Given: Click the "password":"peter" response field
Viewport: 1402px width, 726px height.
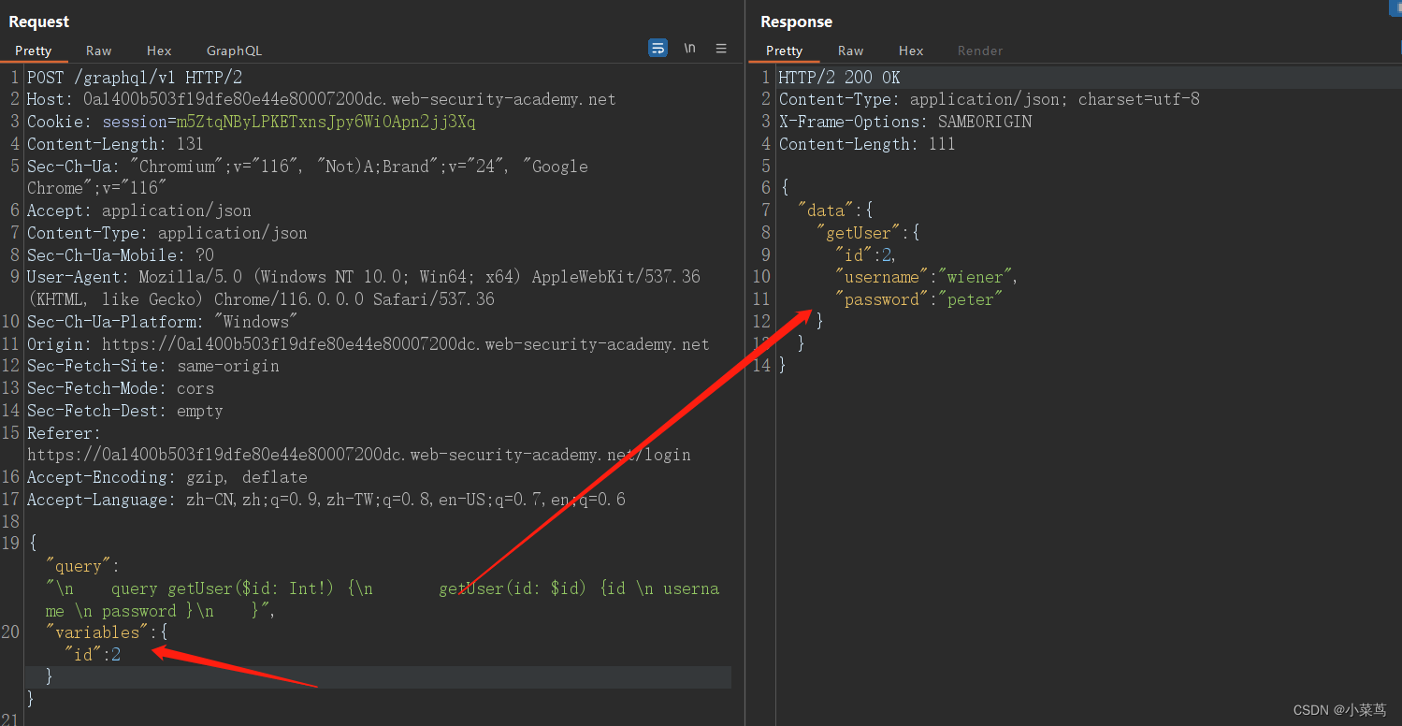Looking at the screenshot, I should pos(918,299).
